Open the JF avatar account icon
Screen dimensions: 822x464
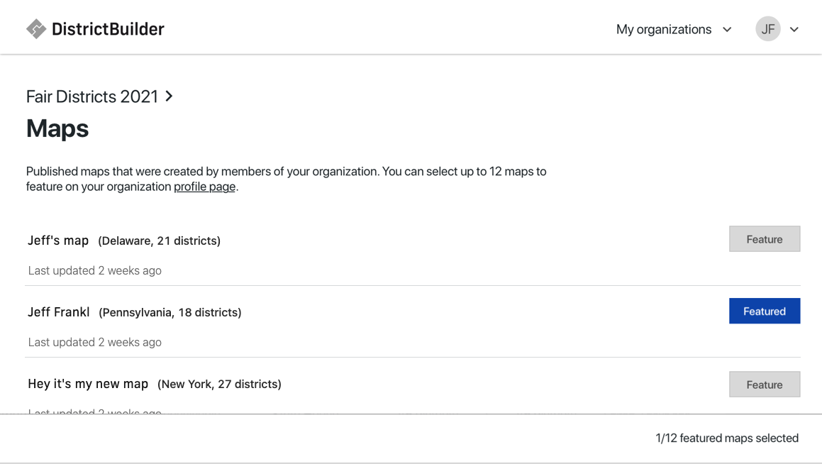click(768, 28)
